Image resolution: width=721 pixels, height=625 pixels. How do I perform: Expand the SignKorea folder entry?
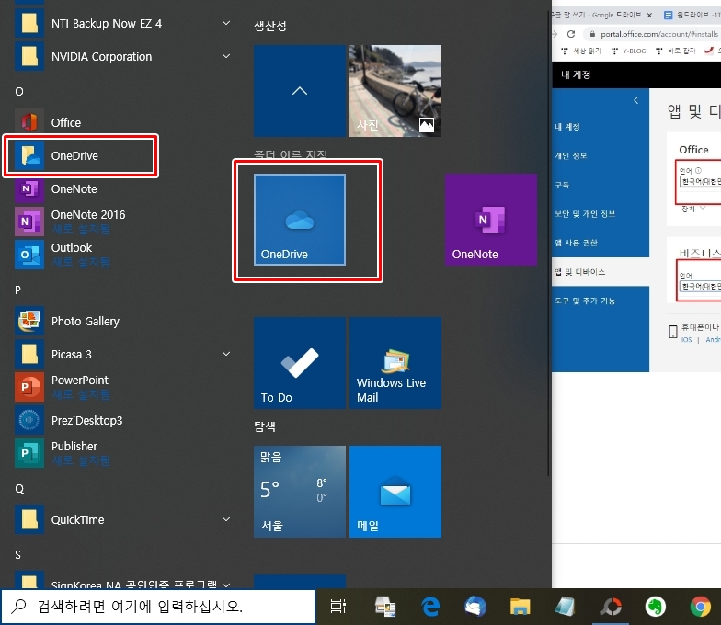click(x=121, y=581)
